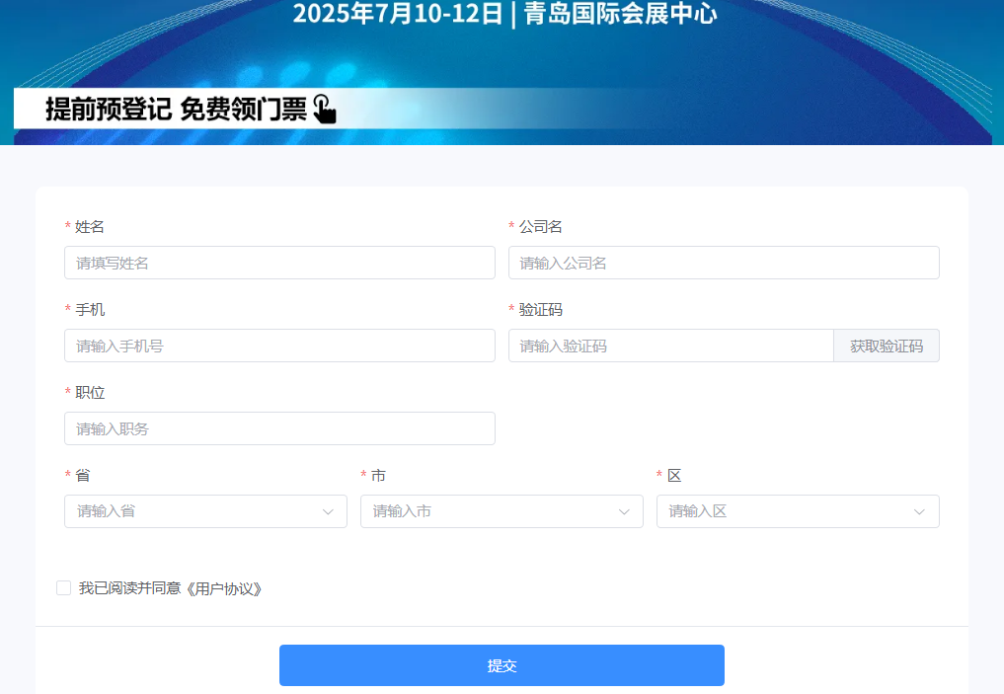
Task: Check the 我已阅读并同意 agreement checkbox
Action: [64, 588]
